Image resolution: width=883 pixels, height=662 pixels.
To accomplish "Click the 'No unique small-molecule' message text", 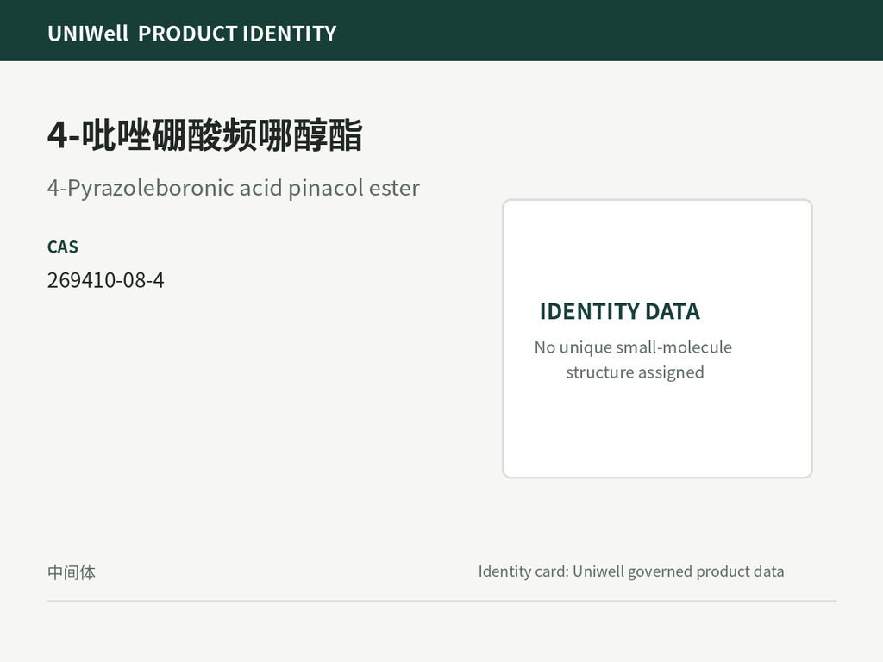I will tap(634, 347).
